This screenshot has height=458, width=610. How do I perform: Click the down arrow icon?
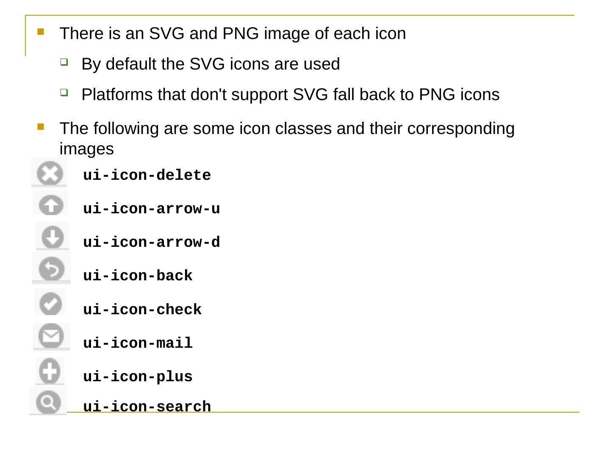pyautogui.click(x=53, y=237)
